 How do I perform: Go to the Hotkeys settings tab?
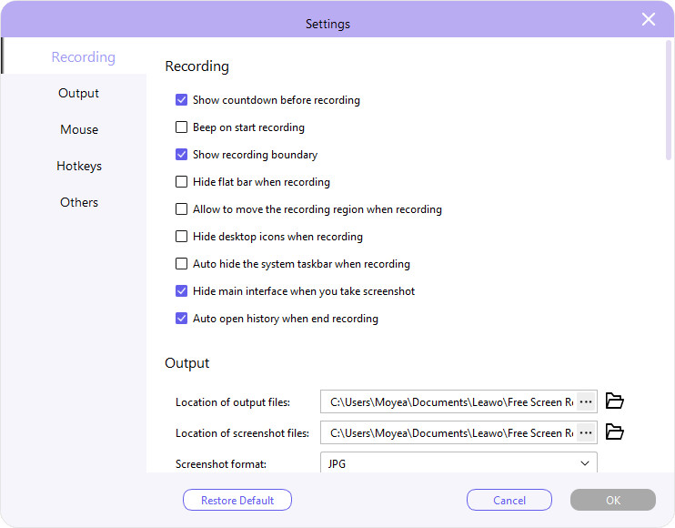click(79, 166)
